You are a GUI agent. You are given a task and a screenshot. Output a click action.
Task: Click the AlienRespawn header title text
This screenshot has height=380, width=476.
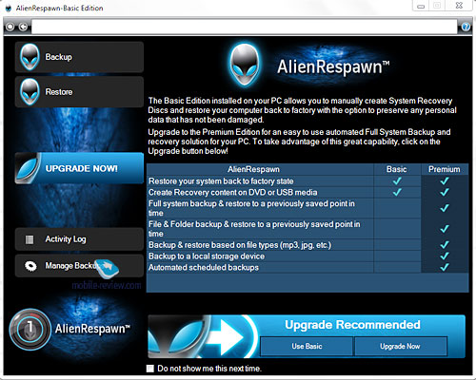[333, 66]
